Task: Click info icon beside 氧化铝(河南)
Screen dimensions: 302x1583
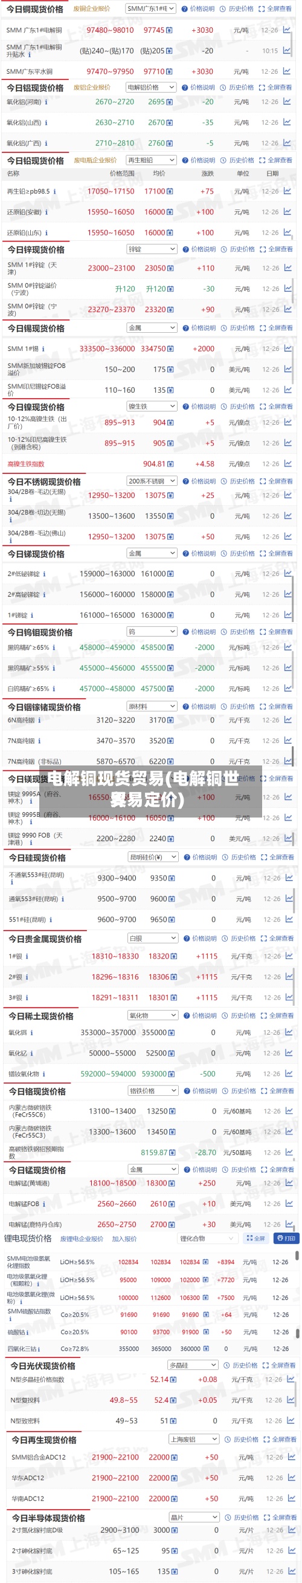Action: point(46,102)
